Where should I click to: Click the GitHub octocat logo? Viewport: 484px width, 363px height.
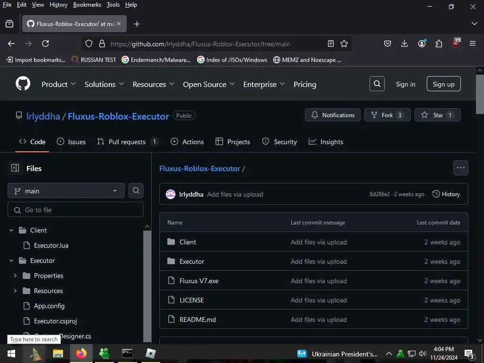pos(23,84)
